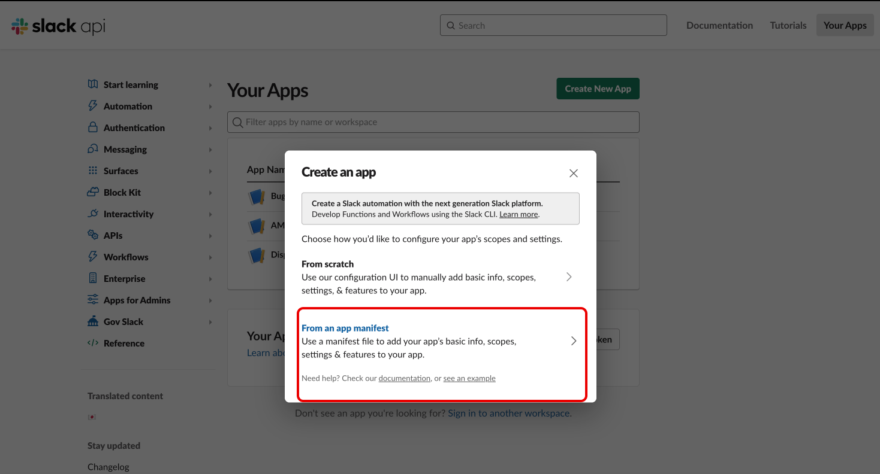Screen dimensions: 880x474
Task: Expand the Surfaces section arrow
Action: pyautogui.click(x=210, y=171)
